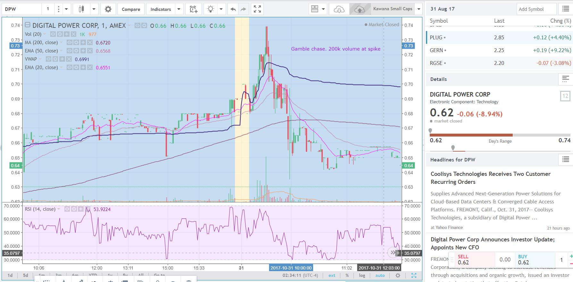The width and height of the screenshot is (573, 282).
Task: Click the DPW symbol input field
Action: coord(21,9)
